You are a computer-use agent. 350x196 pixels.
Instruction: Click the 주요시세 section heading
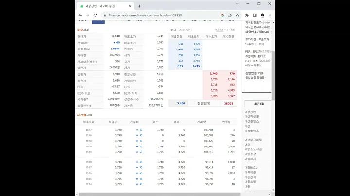tap(83, 30)
